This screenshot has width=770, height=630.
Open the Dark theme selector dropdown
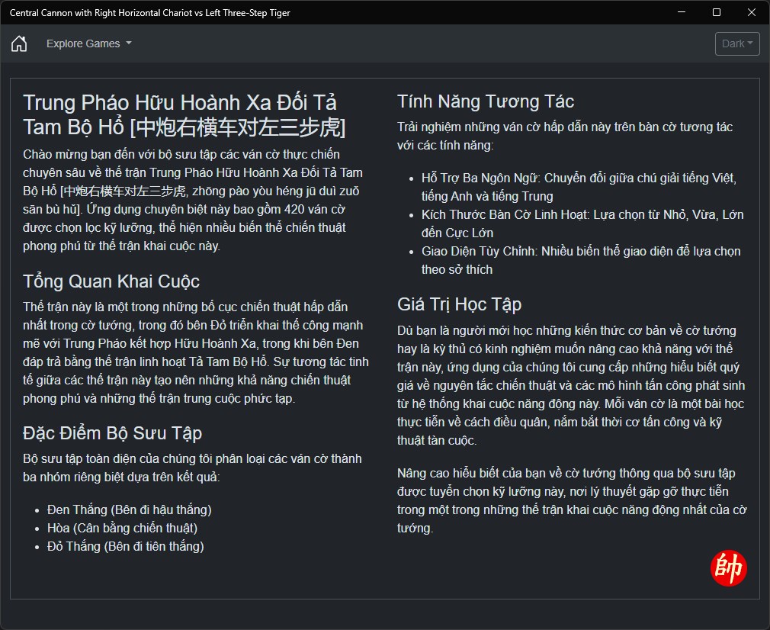click(737, 43)
